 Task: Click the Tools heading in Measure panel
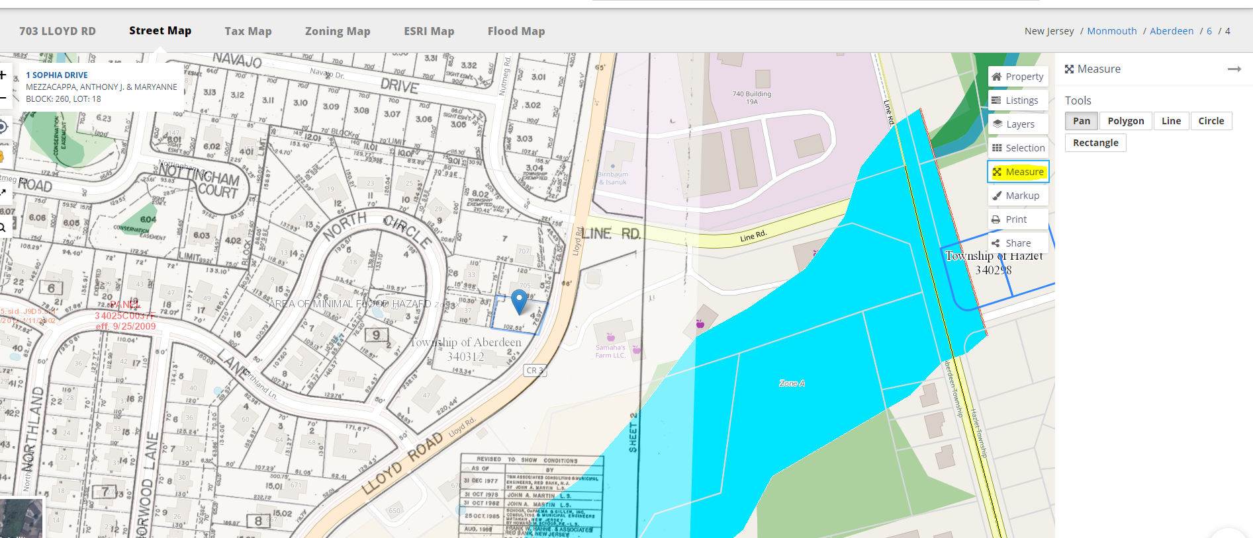coord(1078,100)
